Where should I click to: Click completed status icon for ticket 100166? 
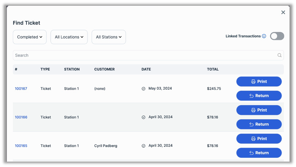click(x=144, y=117)
